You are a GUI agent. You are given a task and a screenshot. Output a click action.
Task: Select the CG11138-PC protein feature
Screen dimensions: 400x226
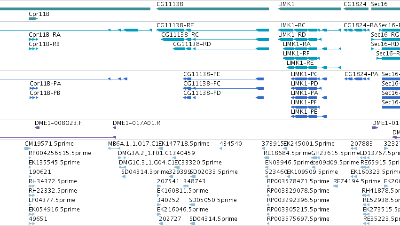pyautogui.click(x=224, y=88)
